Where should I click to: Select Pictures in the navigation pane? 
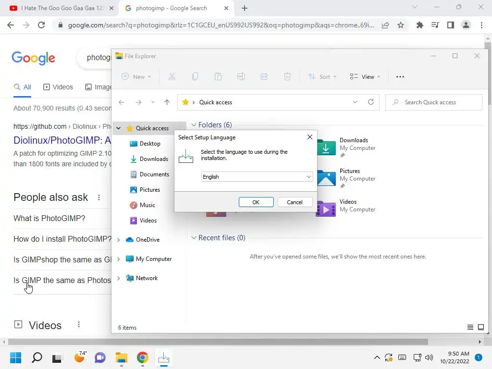tap(150, 189)
